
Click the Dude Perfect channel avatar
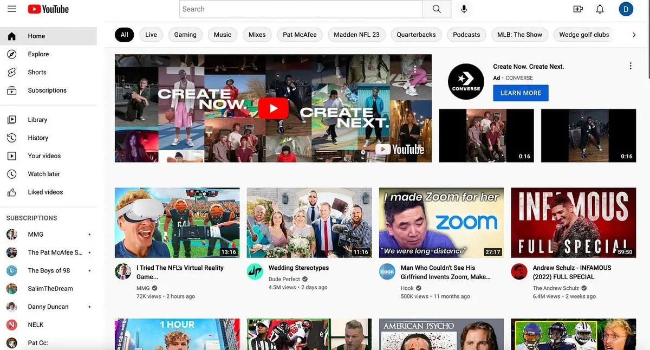tap(255, 271)
